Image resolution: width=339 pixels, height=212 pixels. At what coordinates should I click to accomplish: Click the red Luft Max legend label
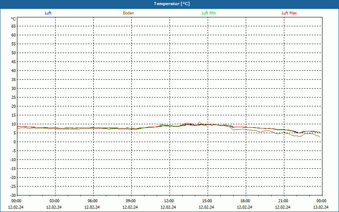tap(289, 13)
